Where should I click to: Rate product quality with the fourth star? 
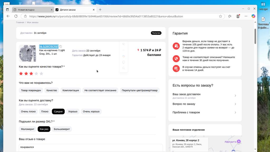pyautogui.click(x=36, y=74)
